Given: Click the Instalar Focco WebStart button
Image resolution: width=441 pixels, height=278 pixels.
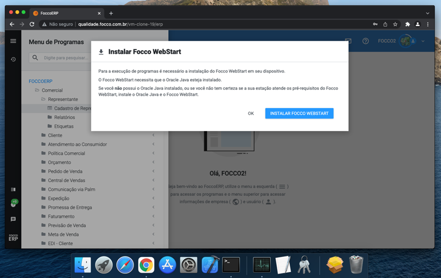Looking at the screenshot, I should pyautogui.click(x=299, y=113).
